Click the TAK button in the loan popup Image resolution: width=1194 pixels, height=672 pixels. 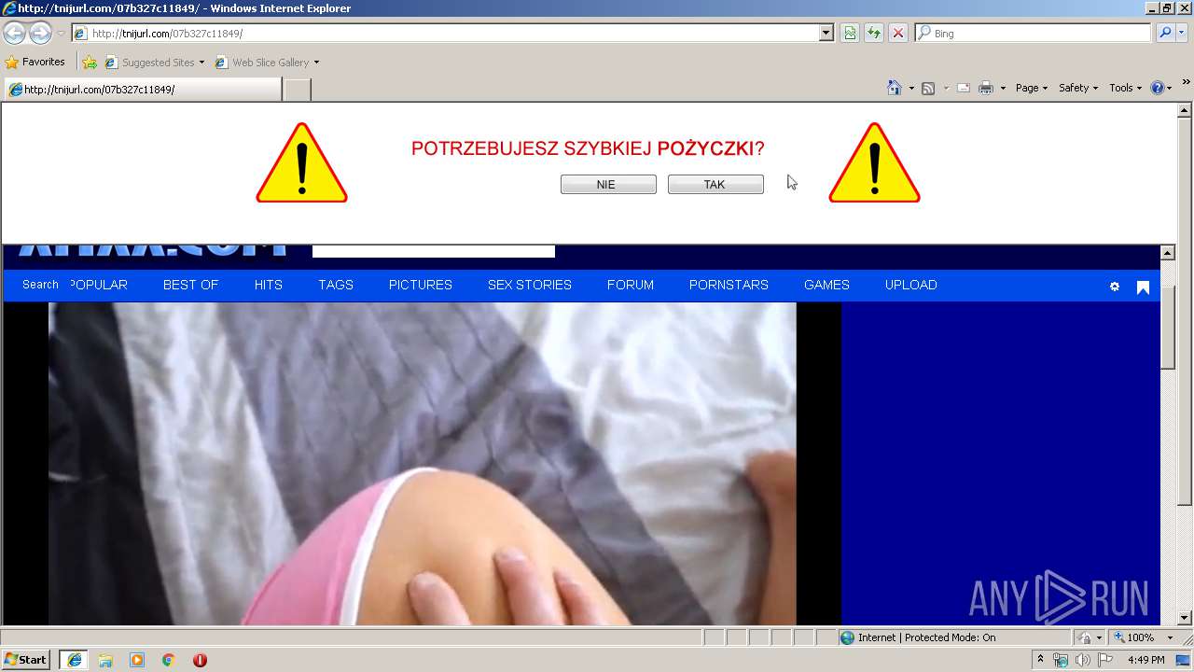coord(715,185)
